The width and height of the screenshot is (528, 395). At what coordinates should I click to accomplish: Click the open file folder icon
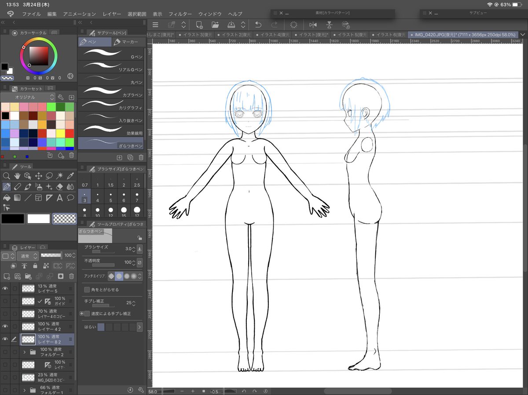click(x=215, y=25)
